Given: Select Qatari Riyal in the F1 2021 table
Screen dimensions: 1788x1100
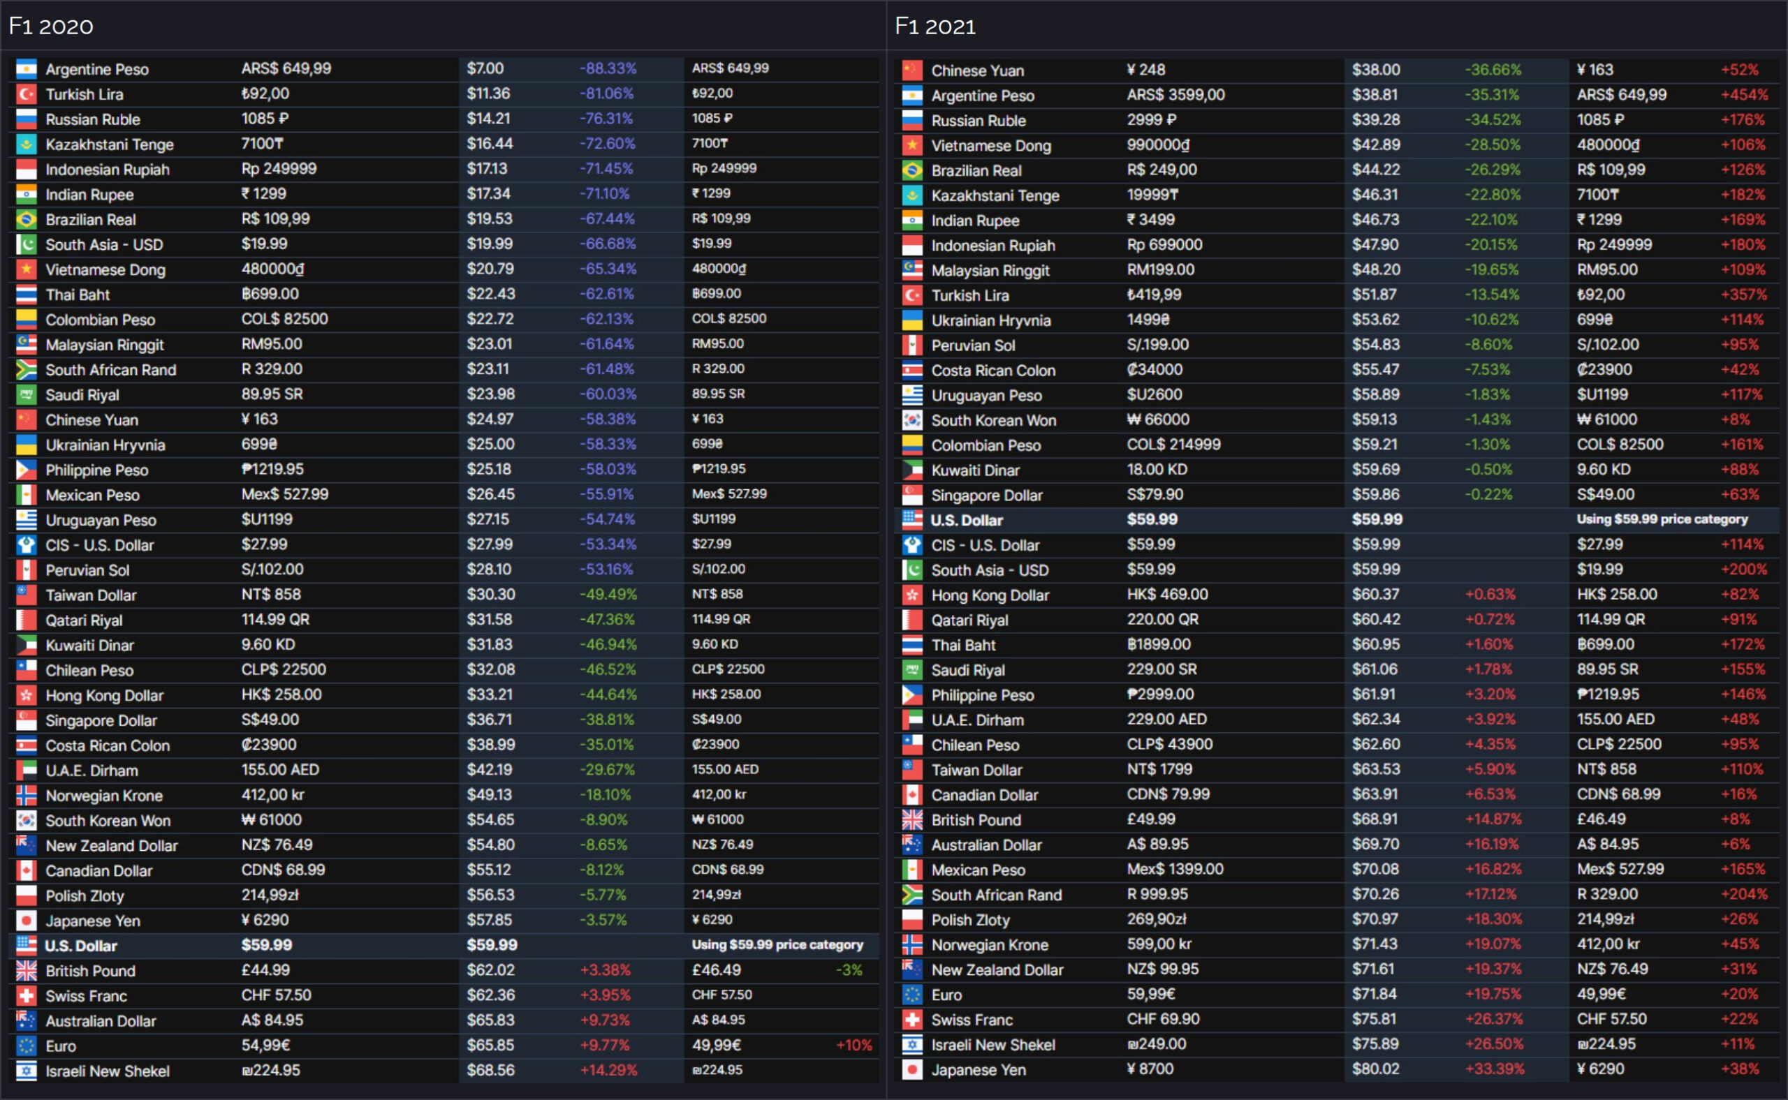Looking at the screenshot, I should [969, 620].
